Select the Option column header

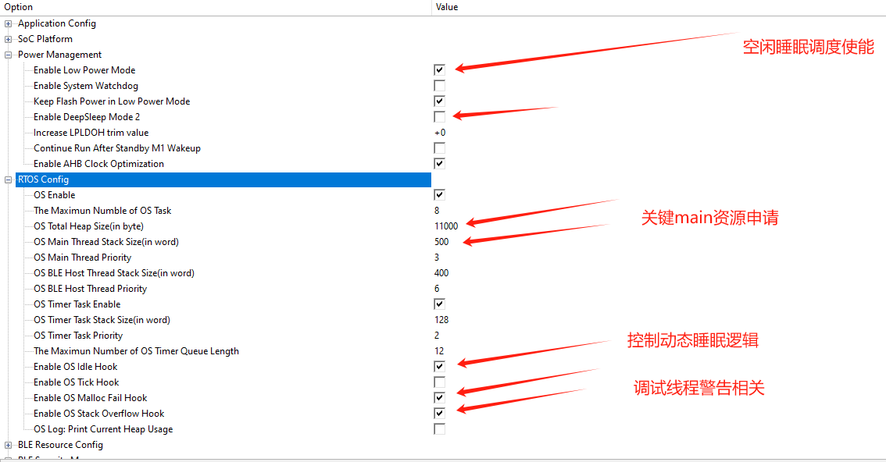(x=19, y=7)
